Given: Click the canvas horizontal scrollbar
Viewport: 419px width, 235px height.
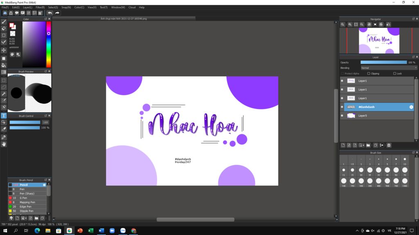Looking at the screenshot, I should point(195,219).
